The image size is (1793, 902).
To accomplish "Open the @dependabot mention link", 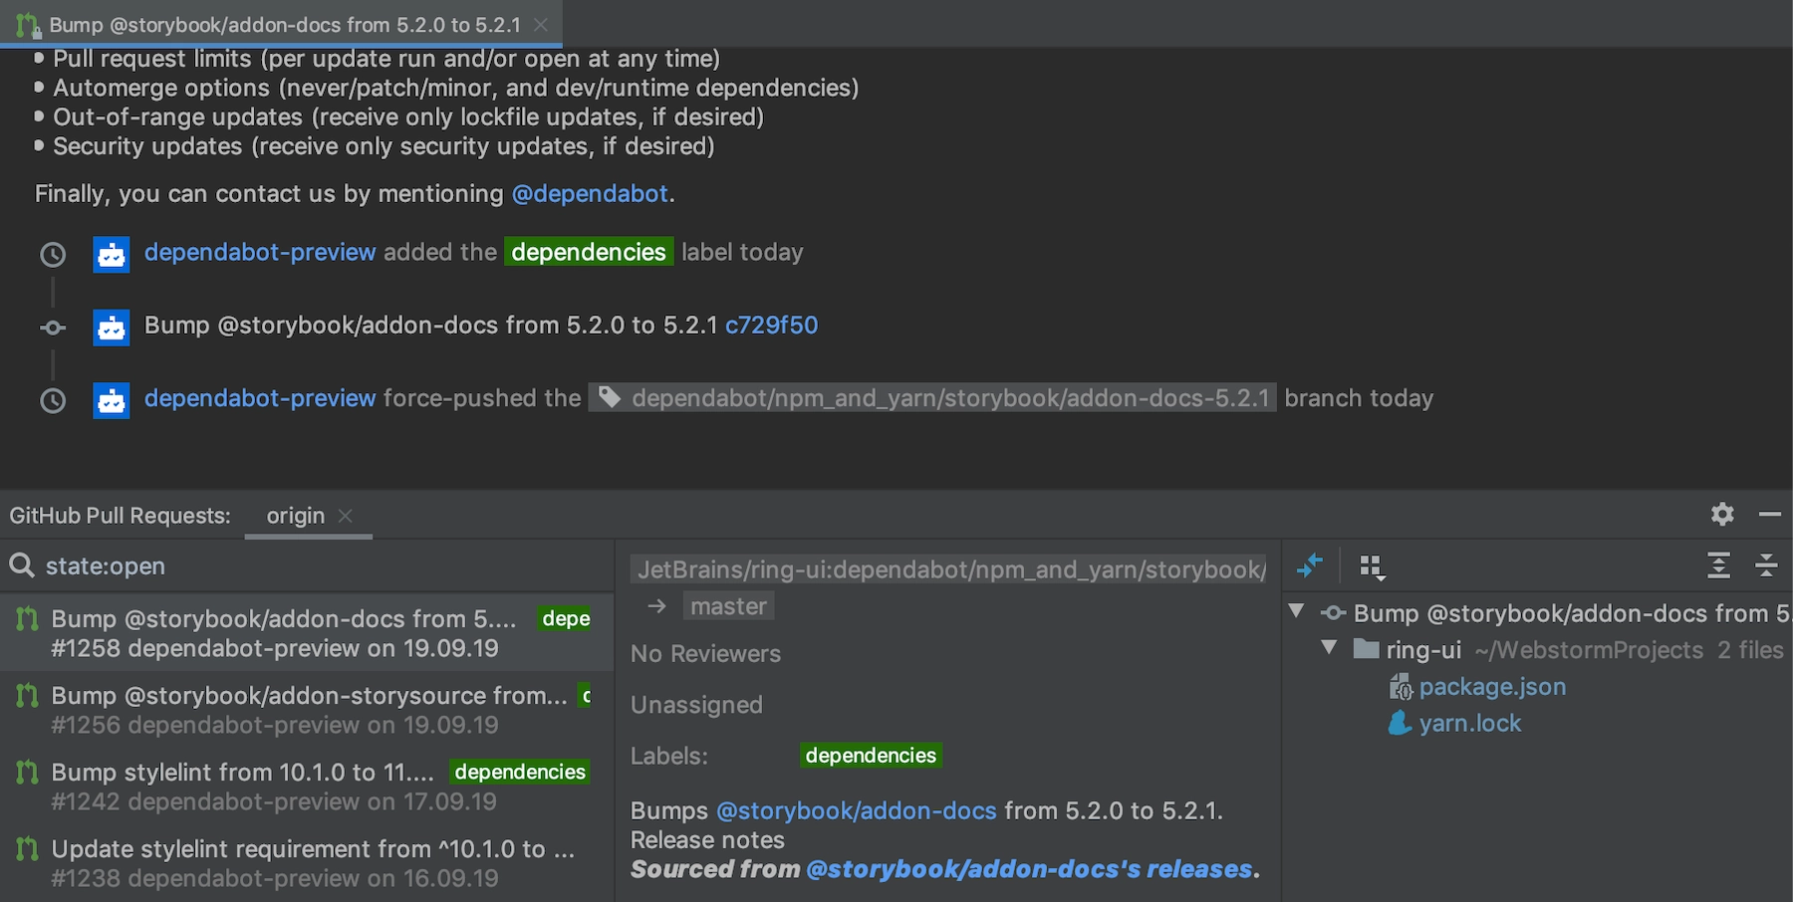I will [590, 193].
